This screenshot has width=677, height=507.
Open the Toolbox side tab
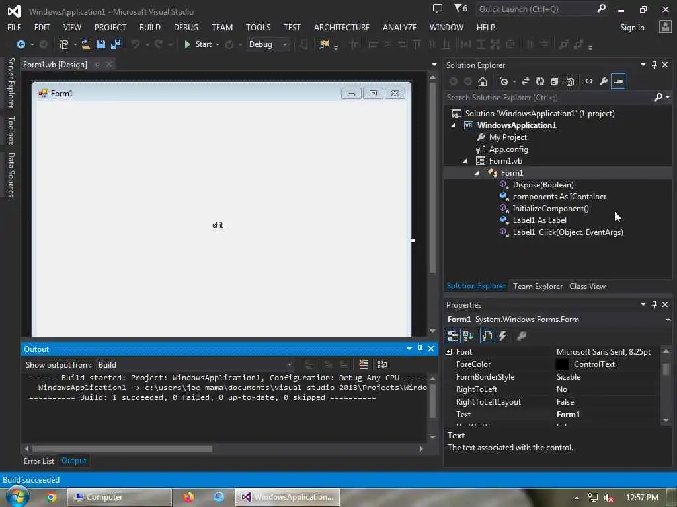[x=11, y=130]
